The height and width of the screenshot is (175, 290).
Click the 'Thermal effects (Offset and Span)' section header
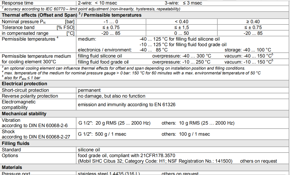(39, 15)
